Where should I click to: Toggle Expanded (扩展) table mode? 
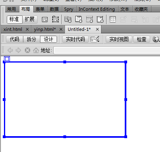coord(30,19)
